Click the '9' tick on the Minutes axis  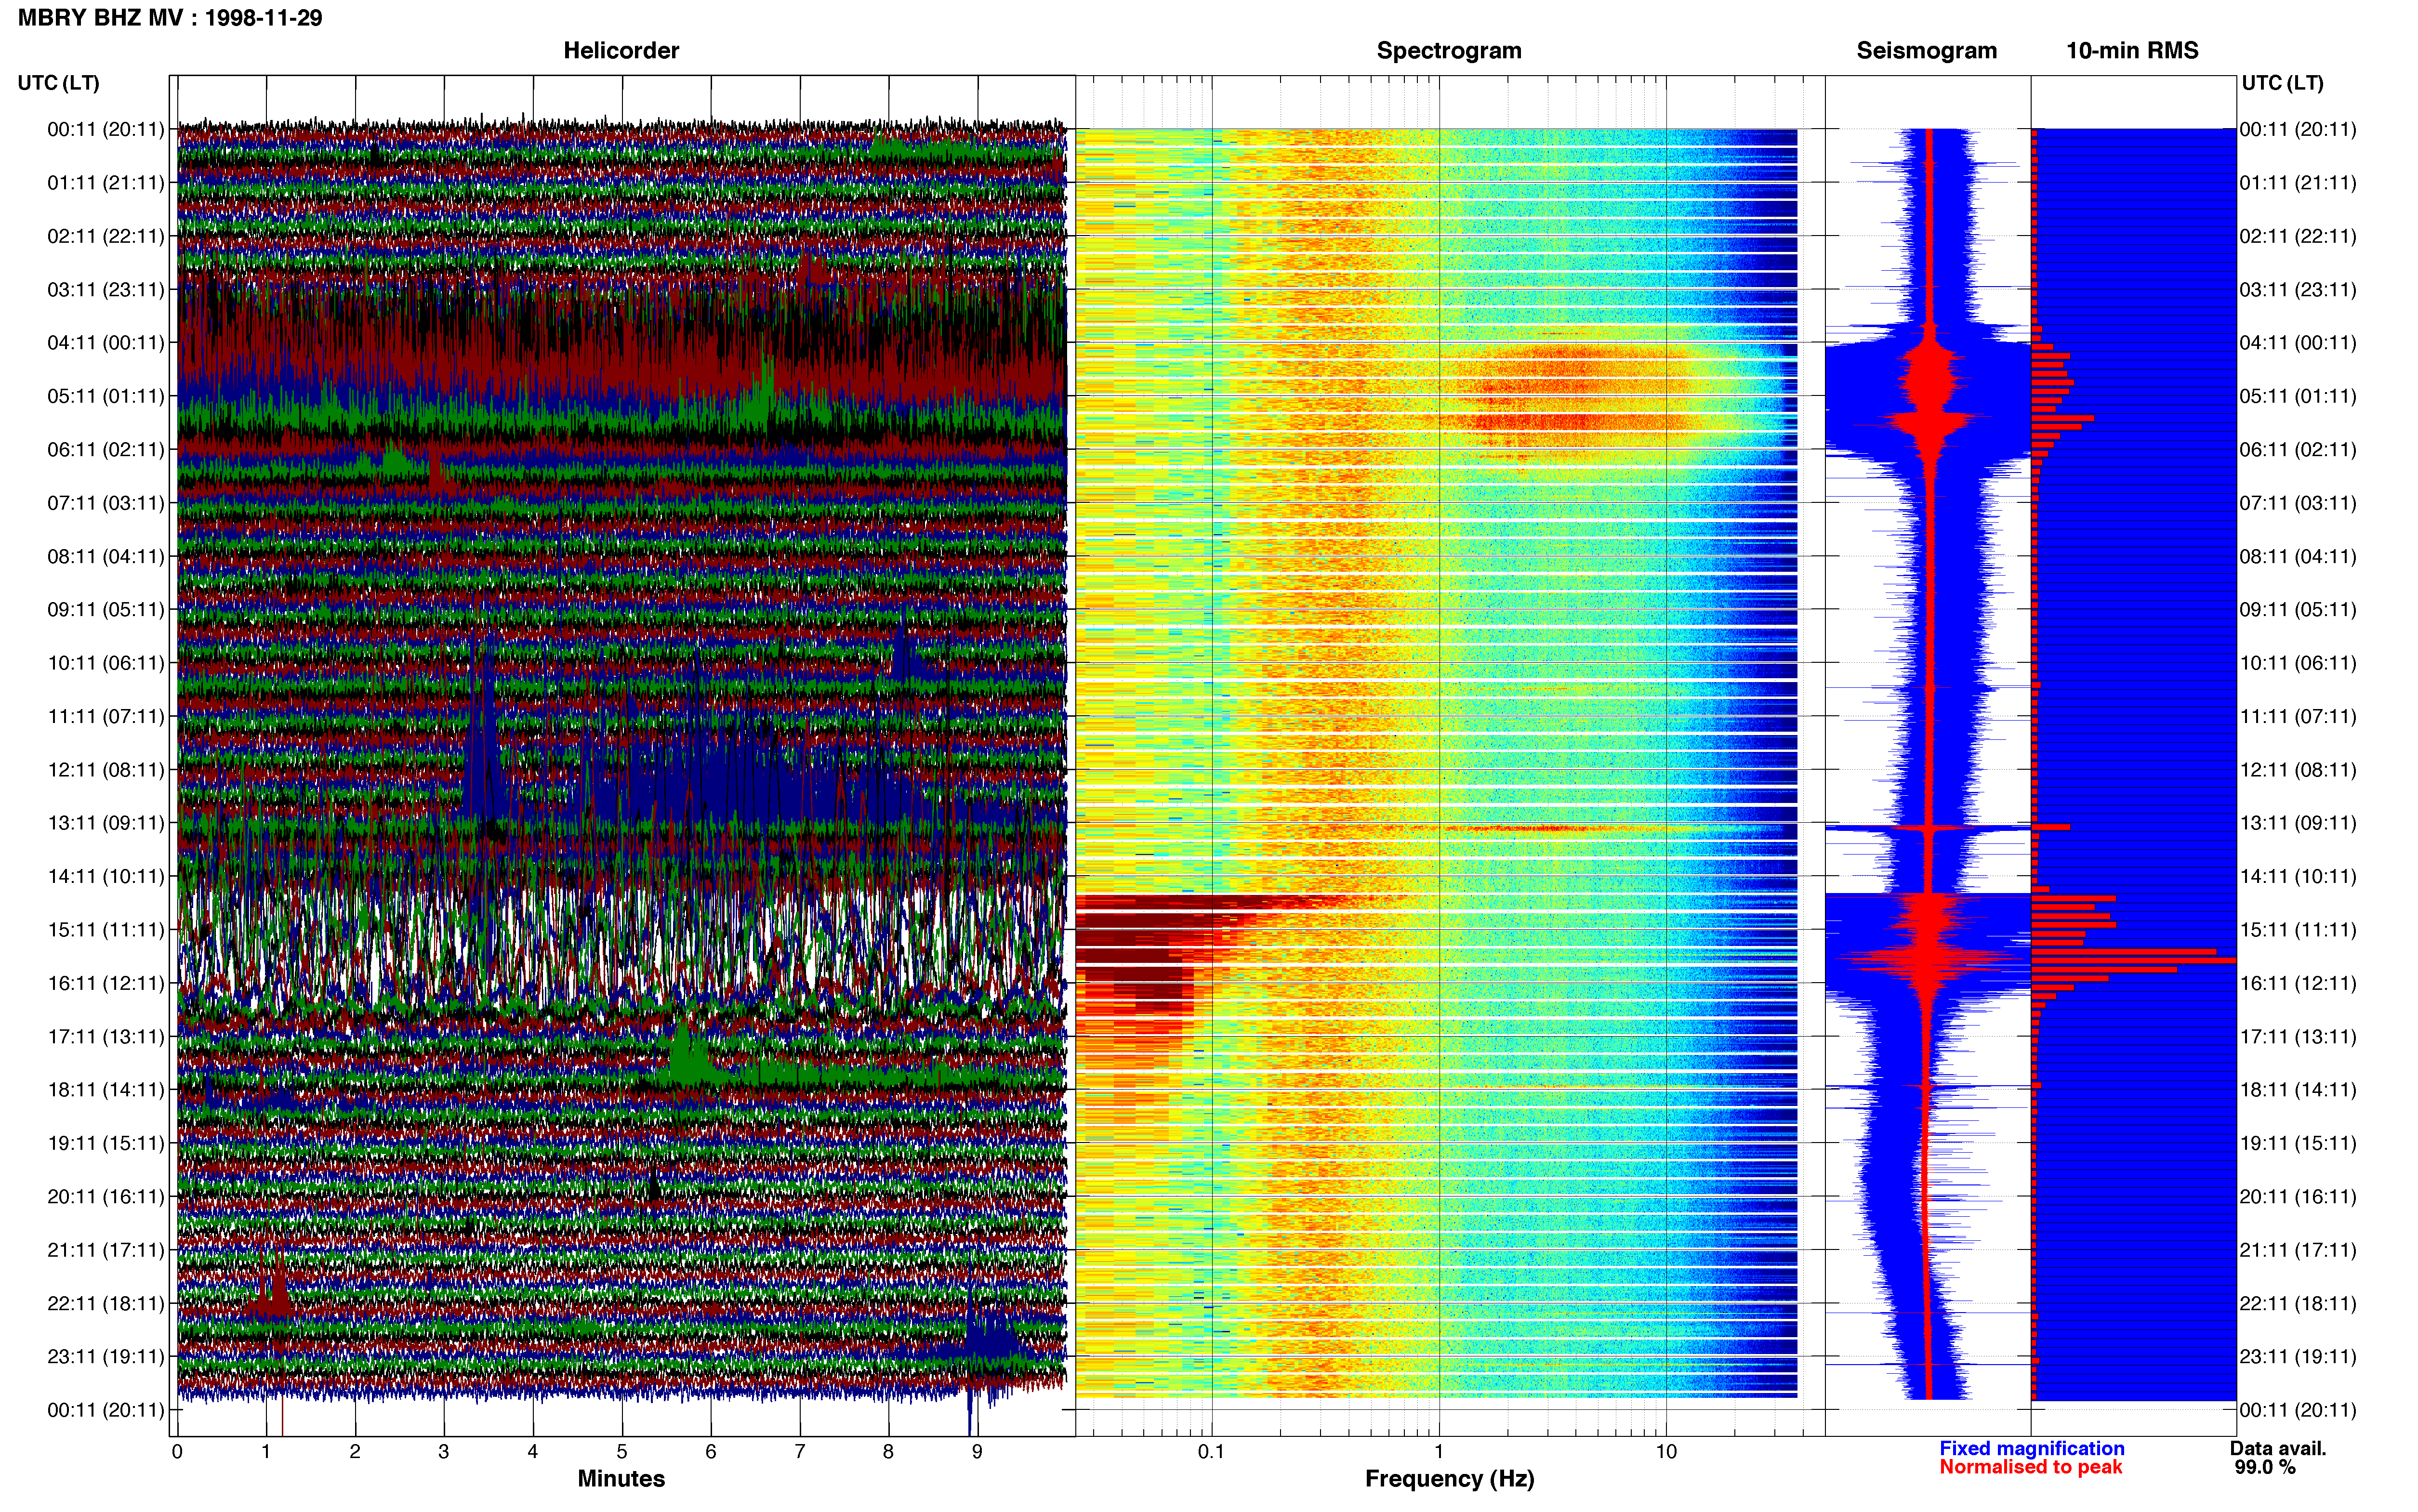pos(977,1452)
